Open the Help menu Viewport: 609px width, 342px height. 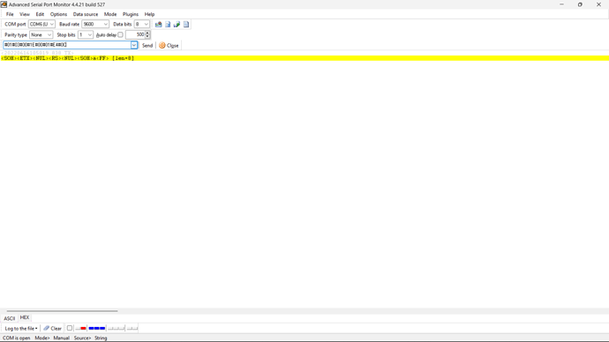point(149,14)
